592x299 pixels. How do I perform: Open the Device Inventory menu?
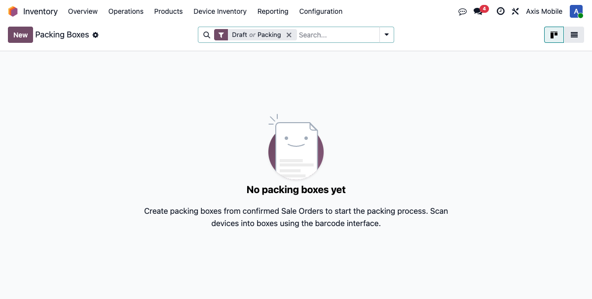(220, 11)
